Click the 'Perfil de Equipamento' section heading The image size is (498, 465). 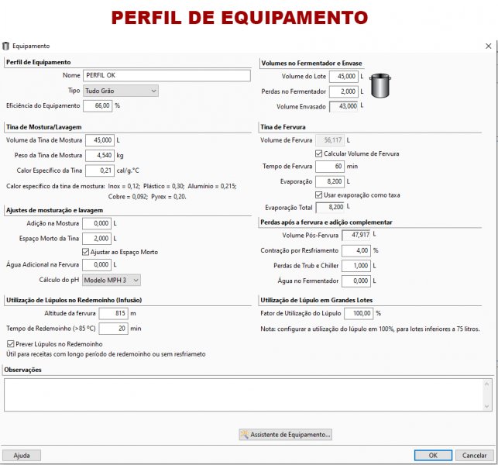click(x=39, y=62)
